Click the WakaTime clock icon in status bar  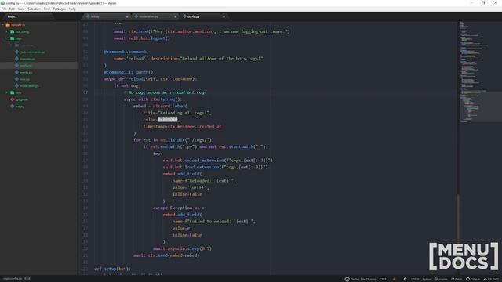point(347,279)
